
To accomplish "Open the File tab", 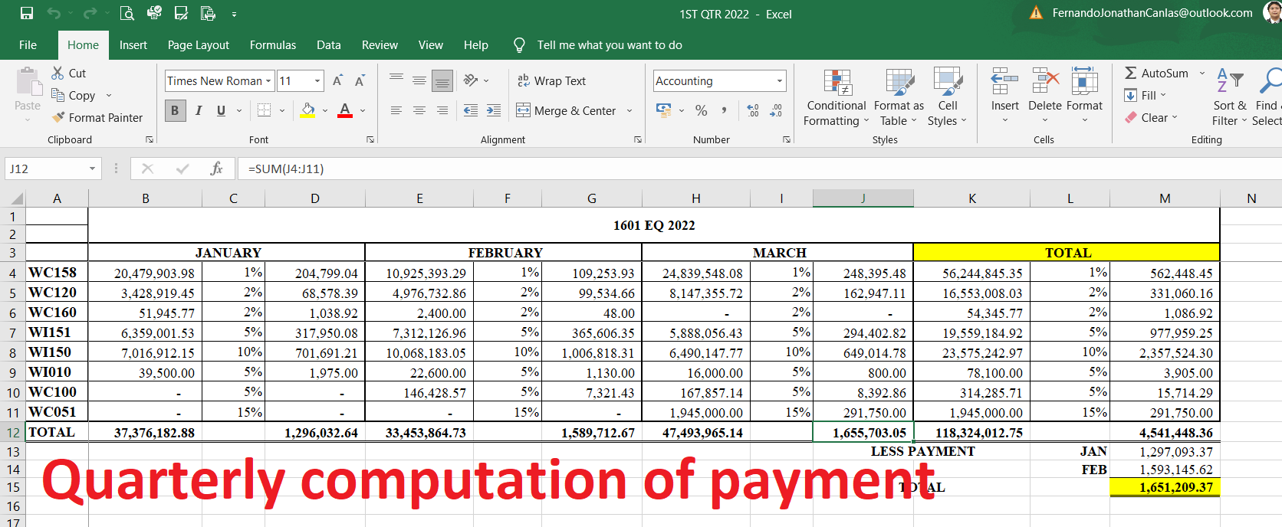I will pyautogui.click(x=28, y=45).
